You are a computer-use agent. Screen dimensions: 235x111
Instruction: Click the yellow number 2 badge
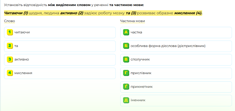[x=10, y=46]
